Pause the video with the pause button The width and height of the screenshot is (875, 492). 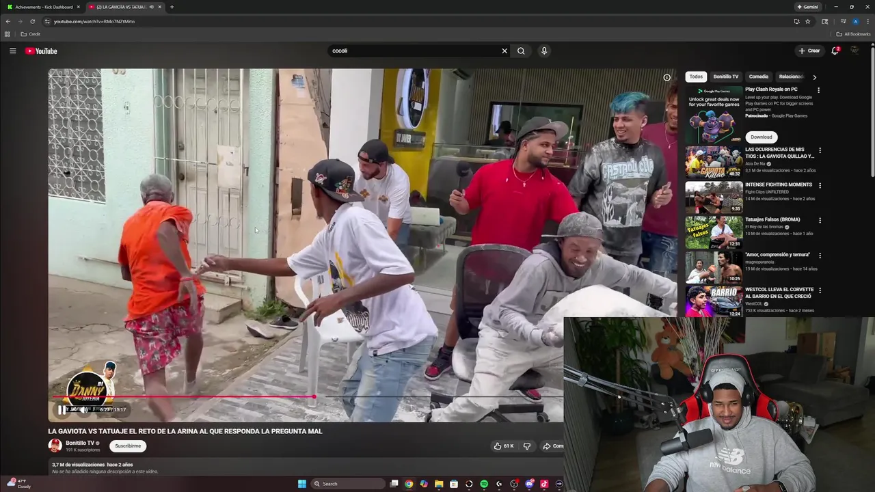[62, 410]
